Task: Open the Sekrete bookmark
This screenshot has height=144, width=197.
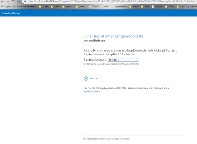Action: [192, 6]
